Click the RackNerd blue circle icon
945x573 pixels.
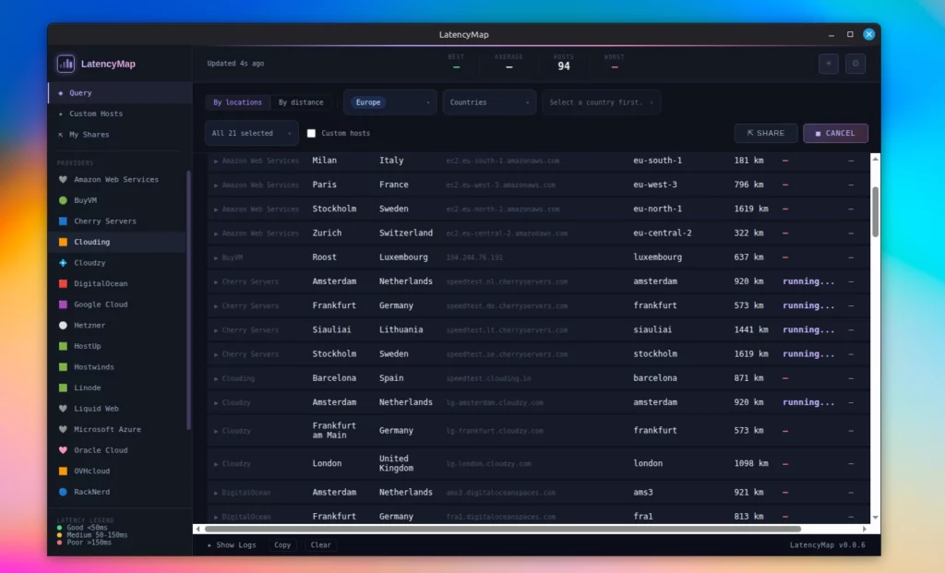click(63, 492)
